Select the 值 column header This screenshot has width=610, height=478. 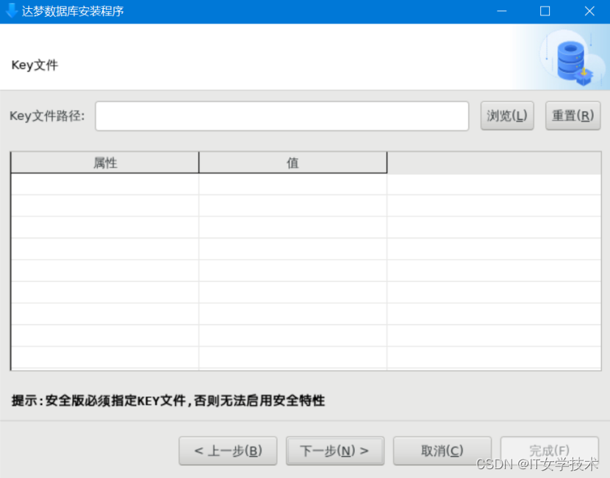(293, 163)
